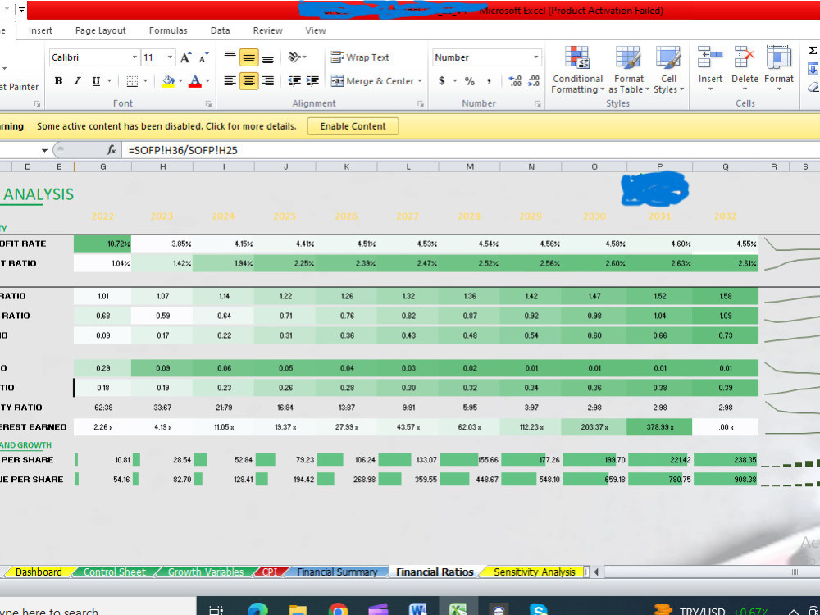
Task: Click Increase Decimal
Action: 515,81
